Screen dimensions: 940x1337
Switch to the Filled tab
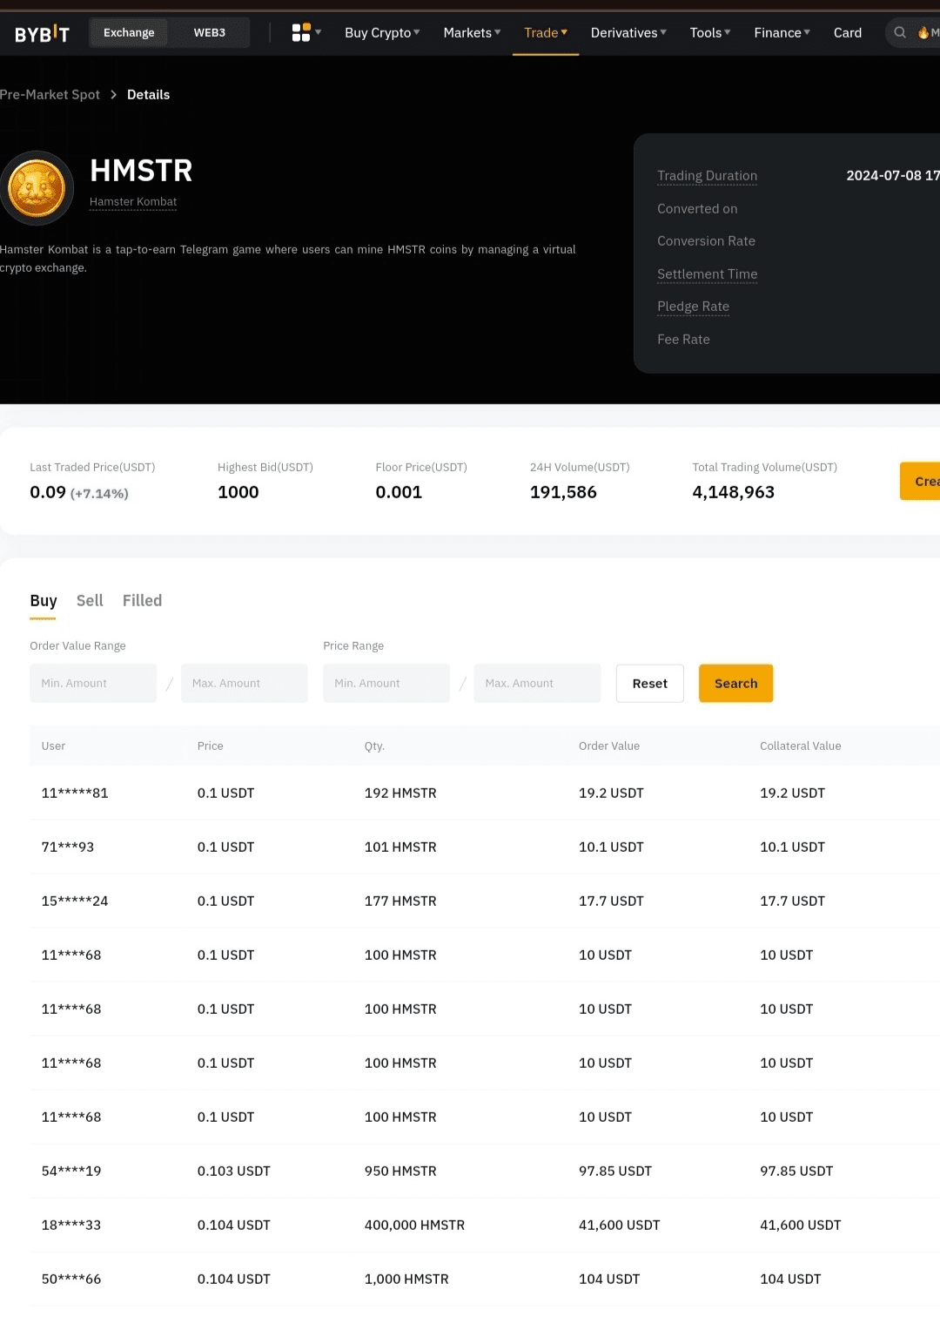[142, 601]
